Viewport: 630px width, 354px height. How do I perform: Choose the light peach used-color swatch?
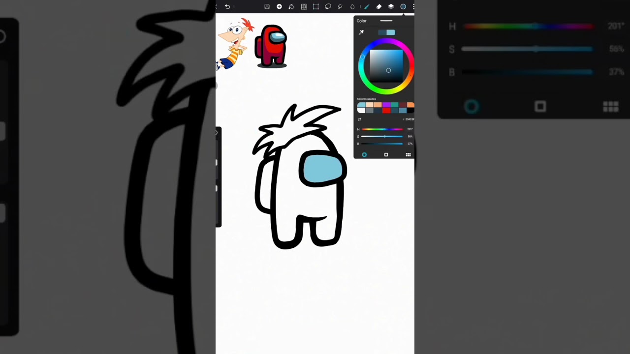pos(369,105)
